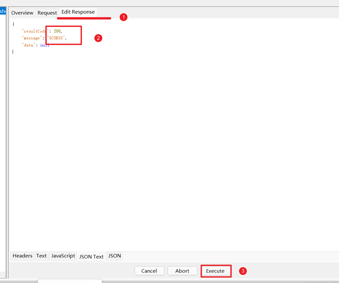This screenshot has width=339, height=283.
Task: Switch to the Headers view tab
Action: tap(22, 256)
